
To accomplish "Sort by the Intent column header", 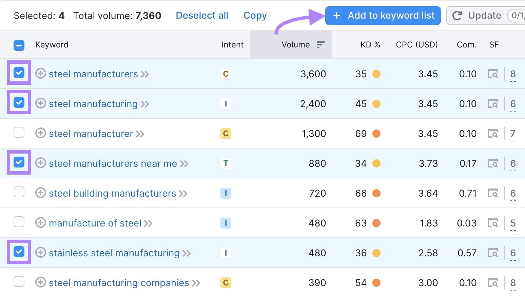I will (232, 45).
